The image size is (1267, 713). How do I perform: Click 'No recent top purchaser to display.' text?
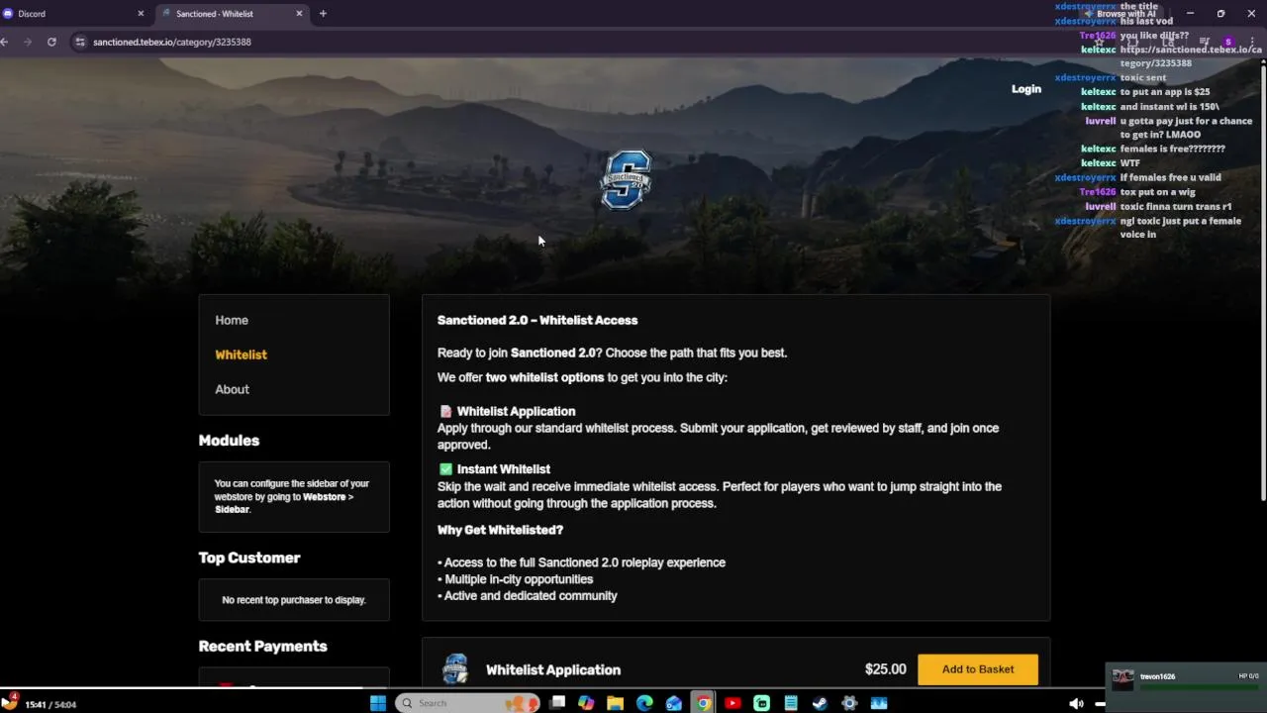(x=294, y=600)
